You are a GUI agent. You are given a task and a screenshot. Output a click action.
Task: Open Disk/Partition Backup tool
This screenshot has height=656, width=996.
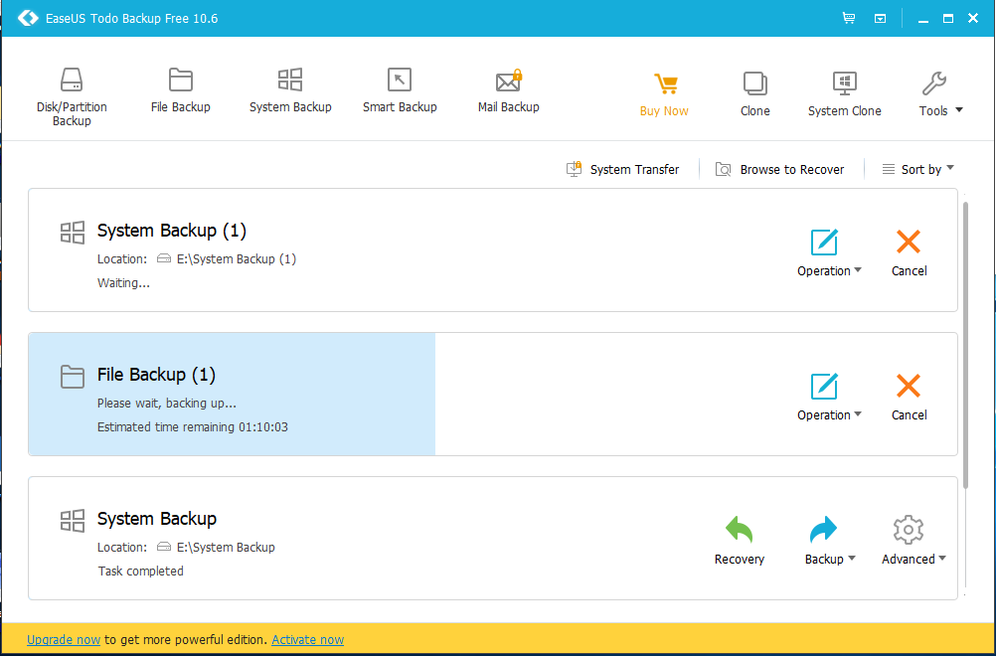(x=72, y=96)
